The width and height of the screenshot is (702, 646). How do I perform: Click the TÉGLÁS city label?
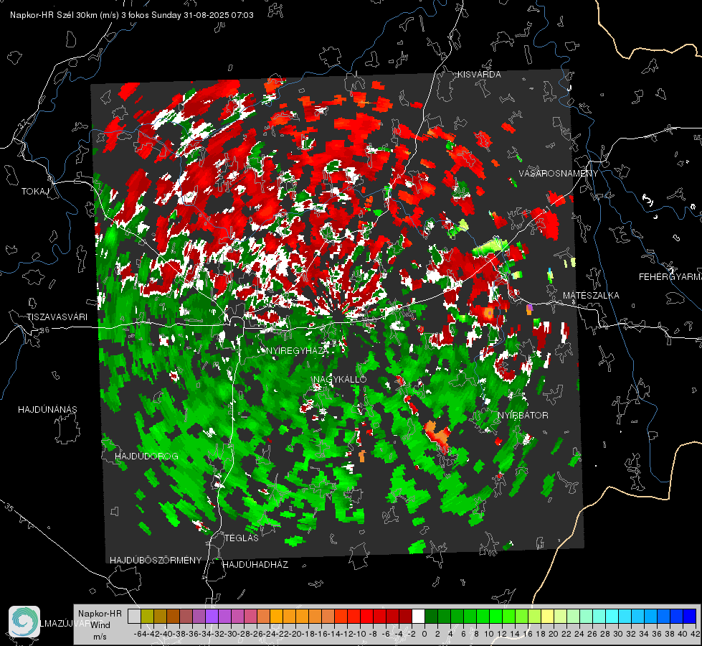click(x=242, y=538)
